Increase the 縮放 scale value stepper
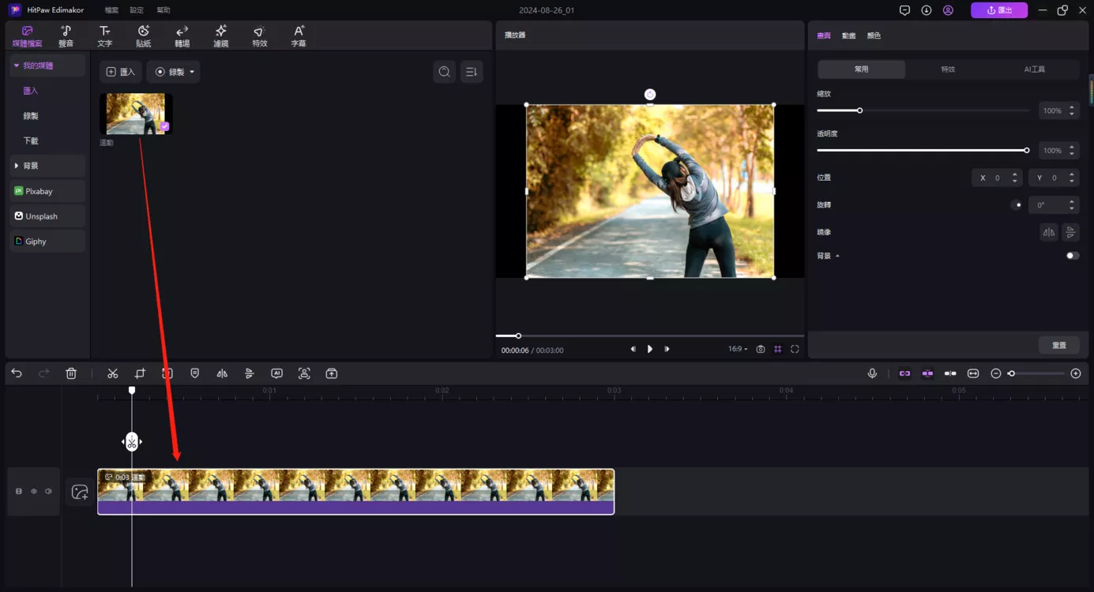The height and width of the screenshot is (592, 1094). pos(1072,107)
